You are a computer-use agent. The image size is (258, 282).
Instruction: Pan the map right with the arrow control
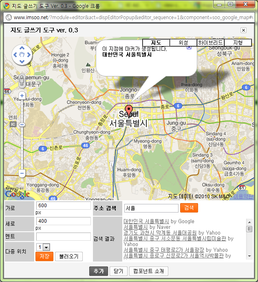point(29,55)
